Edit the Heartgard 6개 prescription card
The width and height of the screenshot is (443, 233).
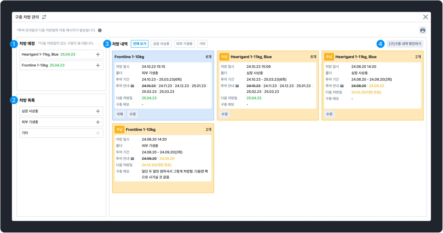click(x=224, y=114)
